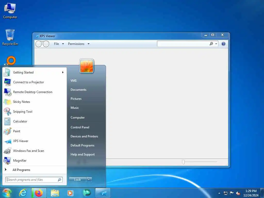Open XPS Viewer in the Start menu list
This screenshot has height=198, width=264.
click(x=35, y=141)
